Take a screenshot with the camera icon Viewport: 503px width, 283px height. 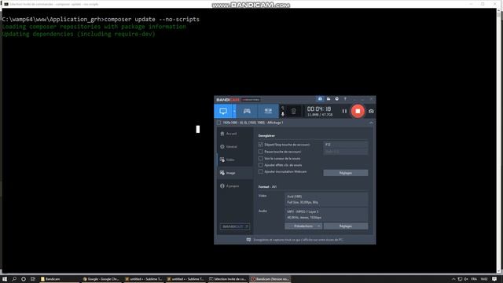tap(371, 111)
